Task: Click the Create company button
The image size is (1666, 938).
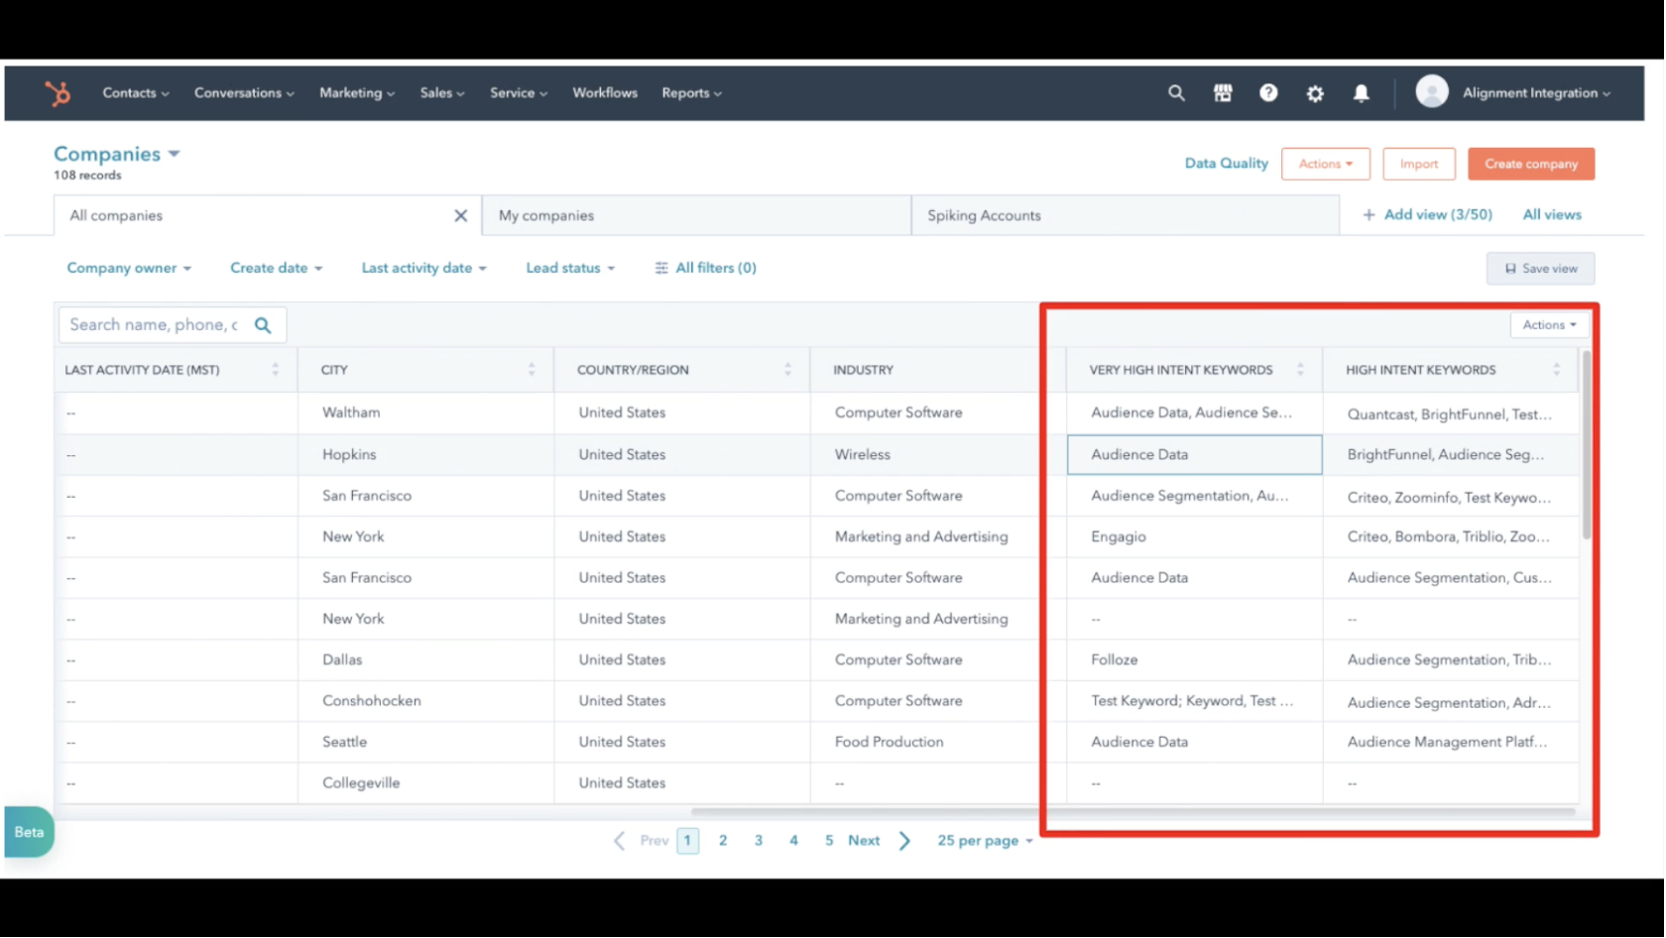Action: pyautogui.click(x=1533, y=165)
